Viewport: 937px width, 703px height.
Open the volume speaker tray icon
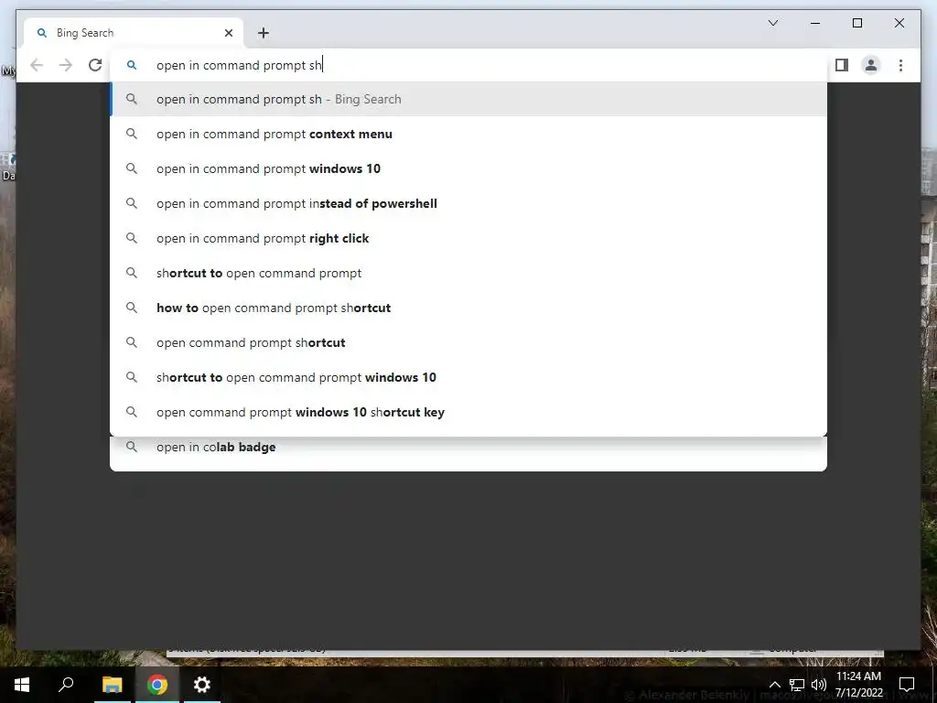click(819, 685)
